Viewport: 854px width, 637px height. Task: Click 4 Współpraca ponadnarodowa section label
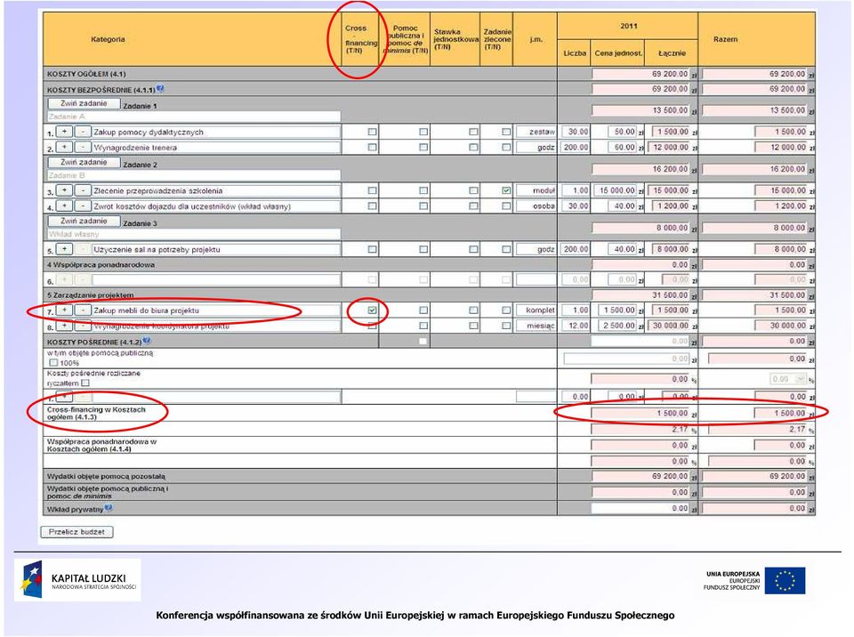(101, 264)
